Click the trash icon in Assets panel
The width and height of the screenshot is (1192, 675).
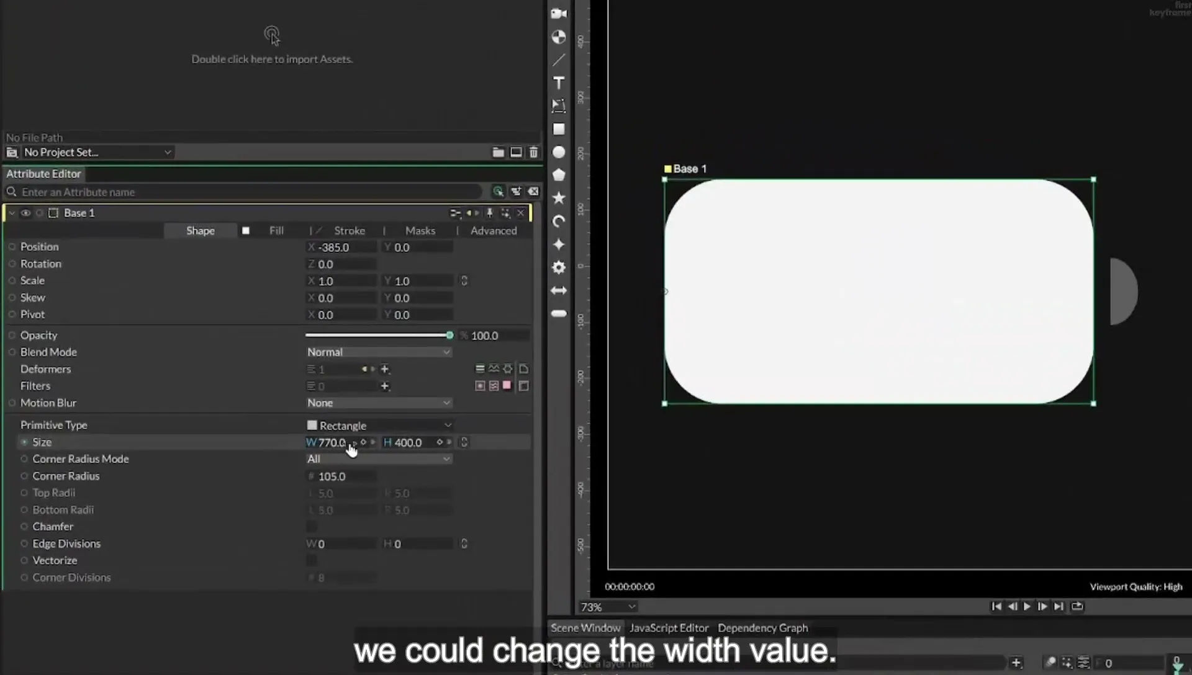533,152
